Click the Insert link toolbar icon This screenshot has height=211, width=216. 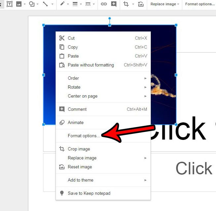click(104, 4)
